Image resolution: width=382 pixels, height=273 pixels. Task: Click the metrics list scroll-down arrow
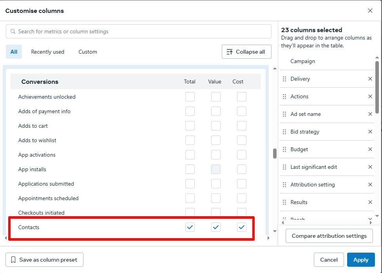[x=275, y=231]
